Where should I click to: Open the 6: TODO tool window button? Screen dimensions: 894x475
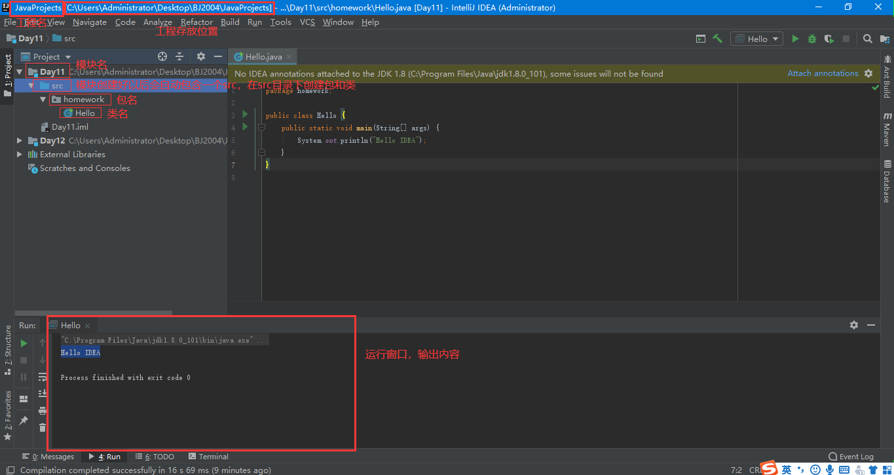point(154,457)
